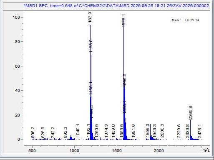Click the 1040.1 peak label
The image size is (214, 160).
tap(78, 130)
